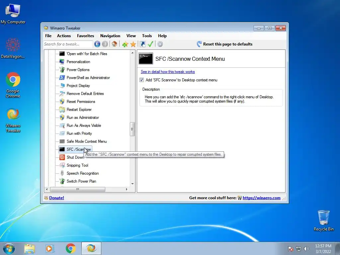Open the View menu

(131, 36)
